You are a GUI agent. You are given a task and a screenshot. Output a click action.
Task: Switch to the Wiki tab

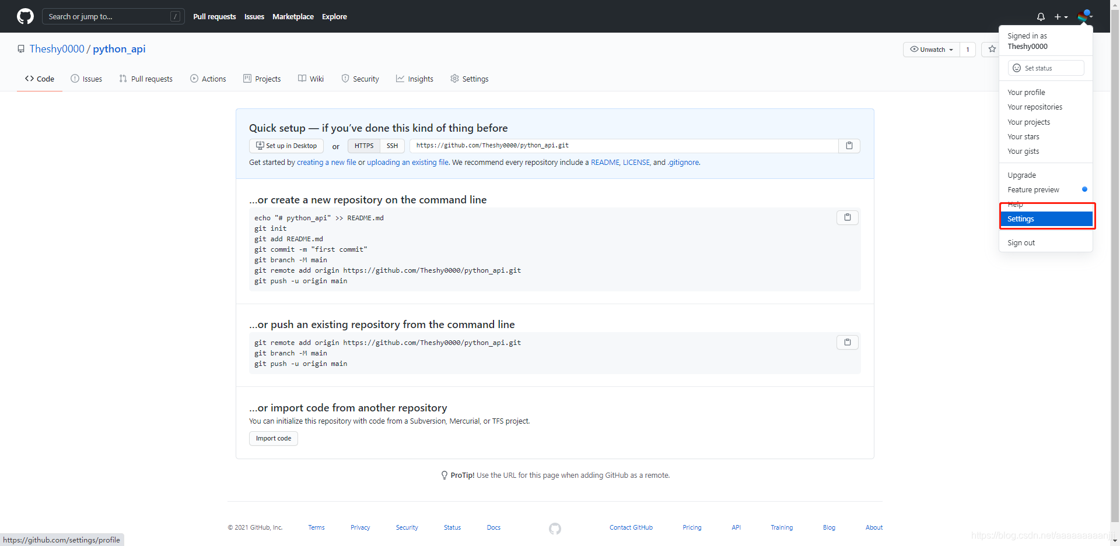(x=311, y=79)
